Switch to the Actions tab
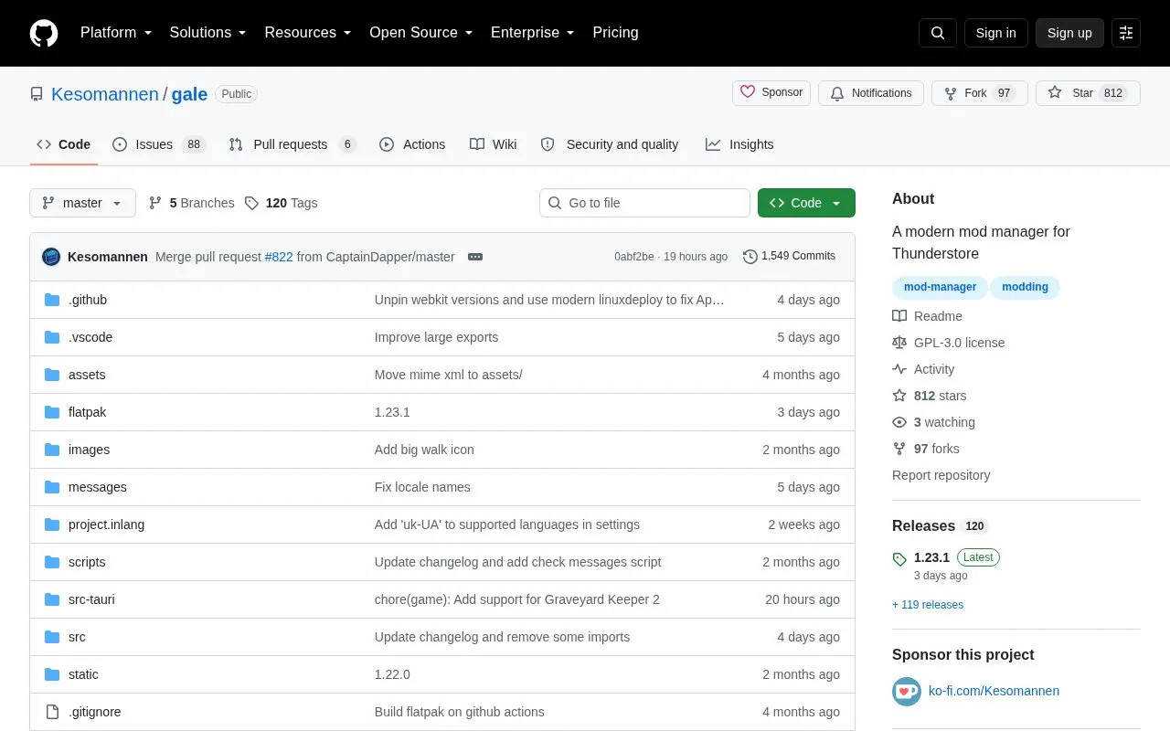The width and height of the screenshot is (1170, 731). [412, 144]
